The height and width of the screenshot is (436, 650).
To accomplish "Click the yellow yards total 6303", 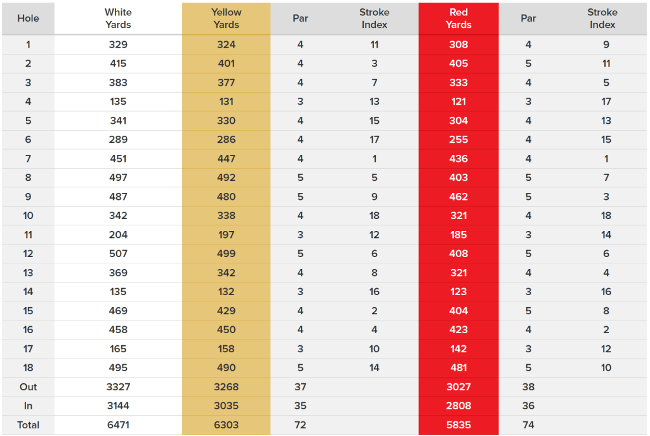I will [x=226, y=425].
